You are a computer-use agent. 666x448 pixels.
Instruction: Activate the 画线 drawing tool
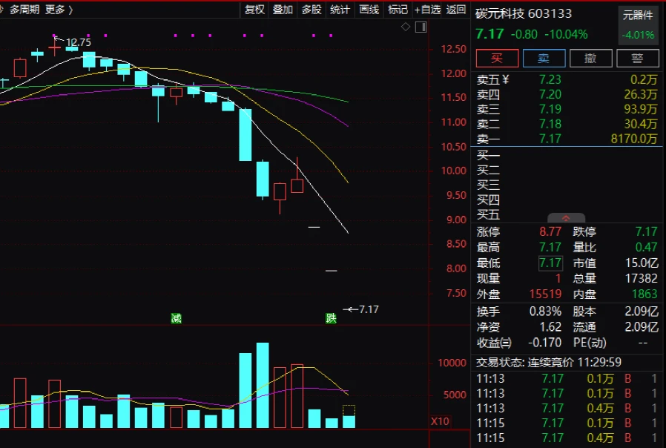[369, 10]
